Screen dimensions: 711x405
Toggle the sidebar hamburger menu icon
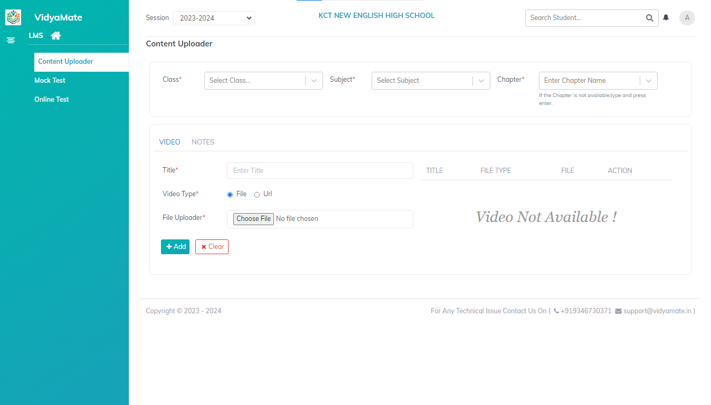(x=11, y=40)
